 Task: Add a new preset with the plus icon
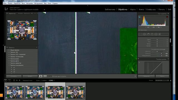[36, 47]
